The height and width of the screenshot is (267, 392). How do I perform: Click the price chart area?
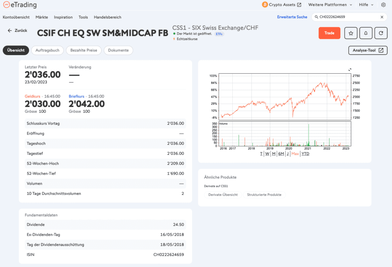click(x=285, y=97)
